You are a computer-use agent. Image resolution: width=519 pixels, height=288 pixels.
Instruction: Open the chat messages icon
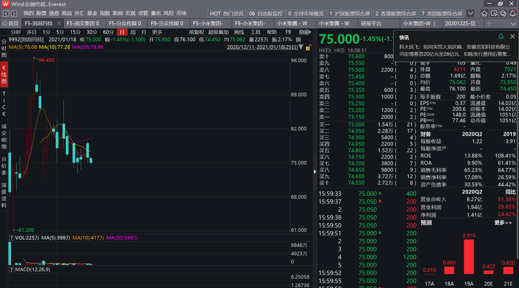click(503, 13)
